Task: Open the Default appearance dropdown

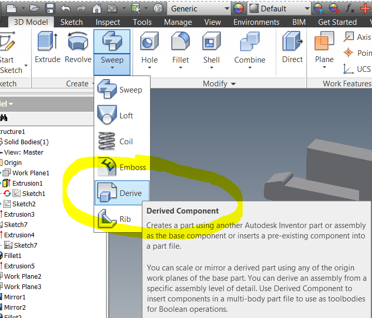Action: pyautogui.click(x=279, y=9)
